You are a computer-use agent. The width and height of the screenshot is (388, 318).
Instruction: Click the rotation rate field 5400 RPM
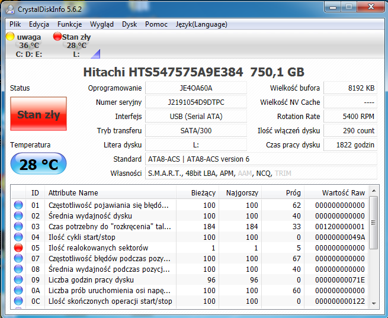coord(351,117)
